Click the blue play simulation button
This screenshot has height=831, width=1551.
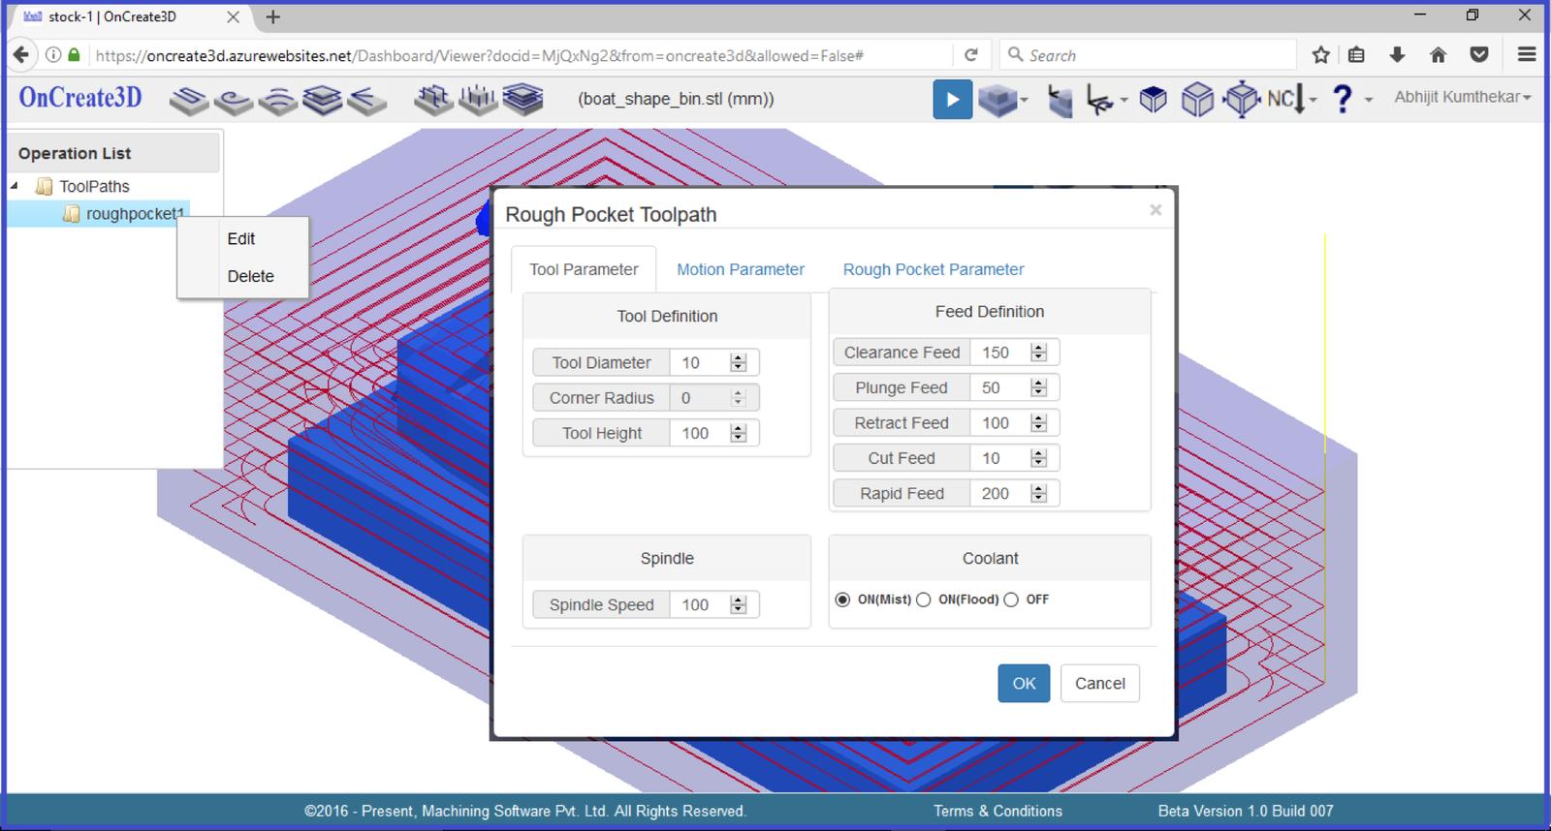(952, 100)
